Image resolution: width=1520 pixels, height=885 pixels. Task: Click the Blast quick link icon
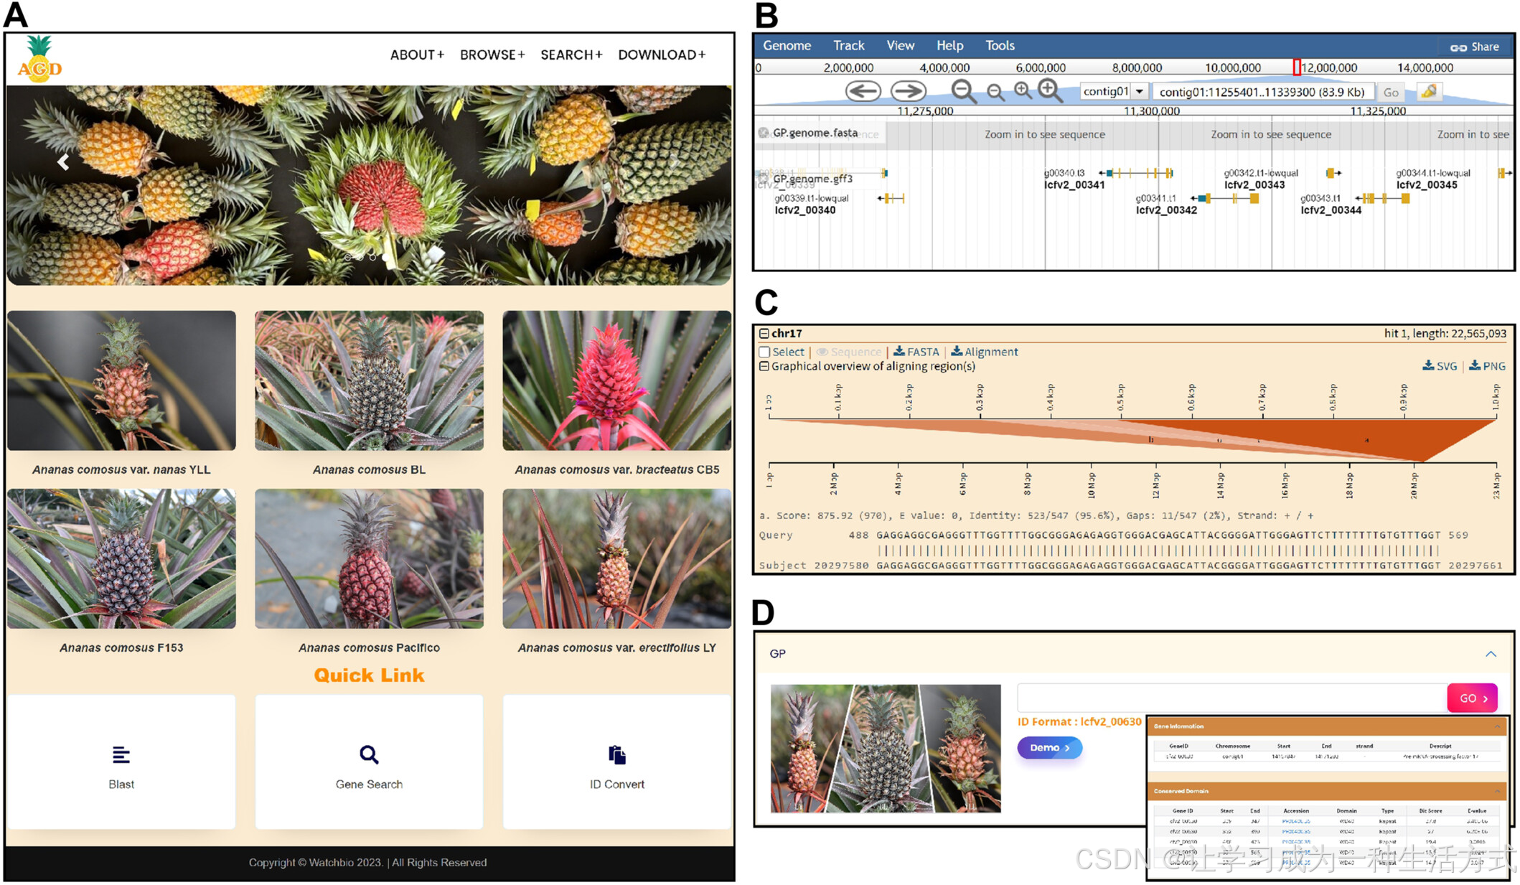[121, 755]
